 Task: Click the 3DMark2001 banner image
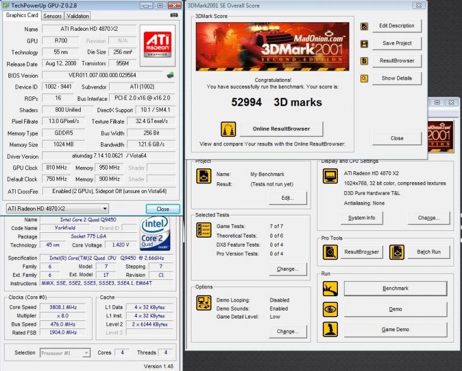[x=272, y=46]
